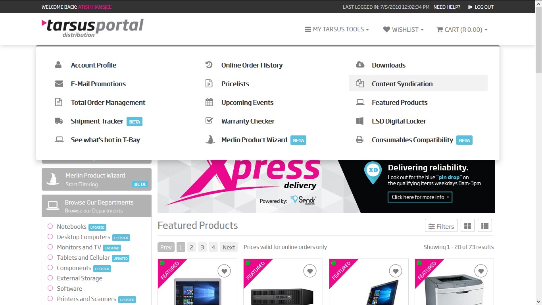
Task: Add first featured laptop to wishlist heart
Action: click(224, 271)
